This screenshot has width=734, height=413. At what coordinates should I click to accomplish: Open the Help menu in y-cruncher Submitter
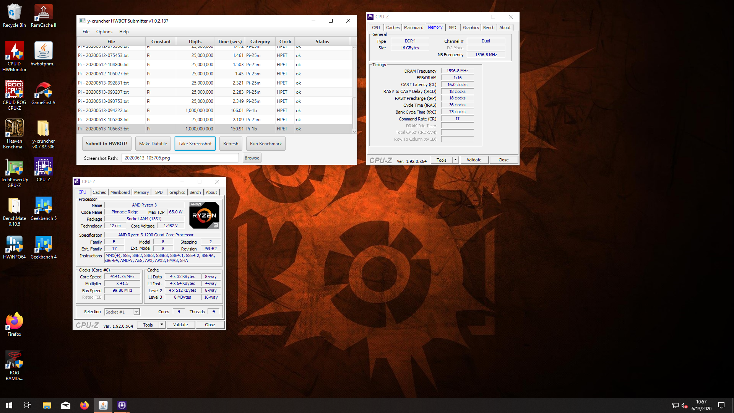124,32
